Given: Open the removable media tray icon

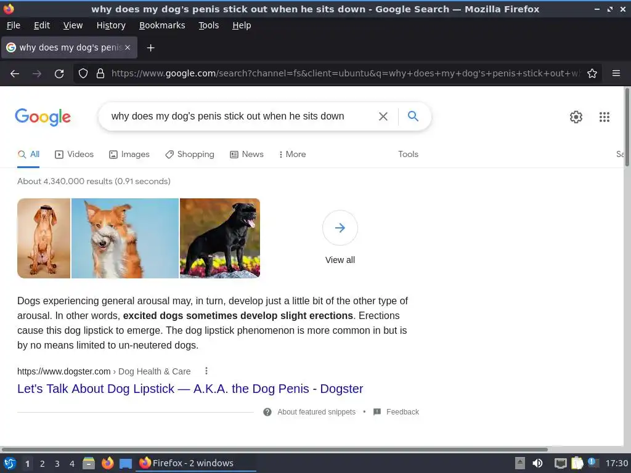Looking at the screenshot, I should [x=520, y=463].
